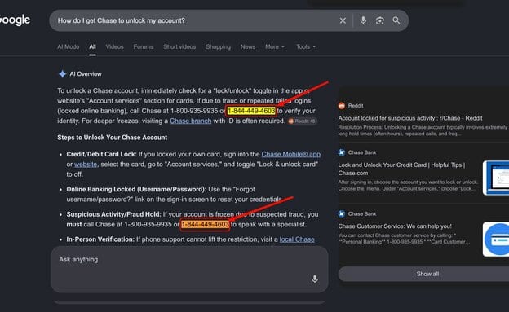The image size is (509, 312).
Task: Open Lock and Unlock Your Credit Card result
Action: click(x=402, y=169)
